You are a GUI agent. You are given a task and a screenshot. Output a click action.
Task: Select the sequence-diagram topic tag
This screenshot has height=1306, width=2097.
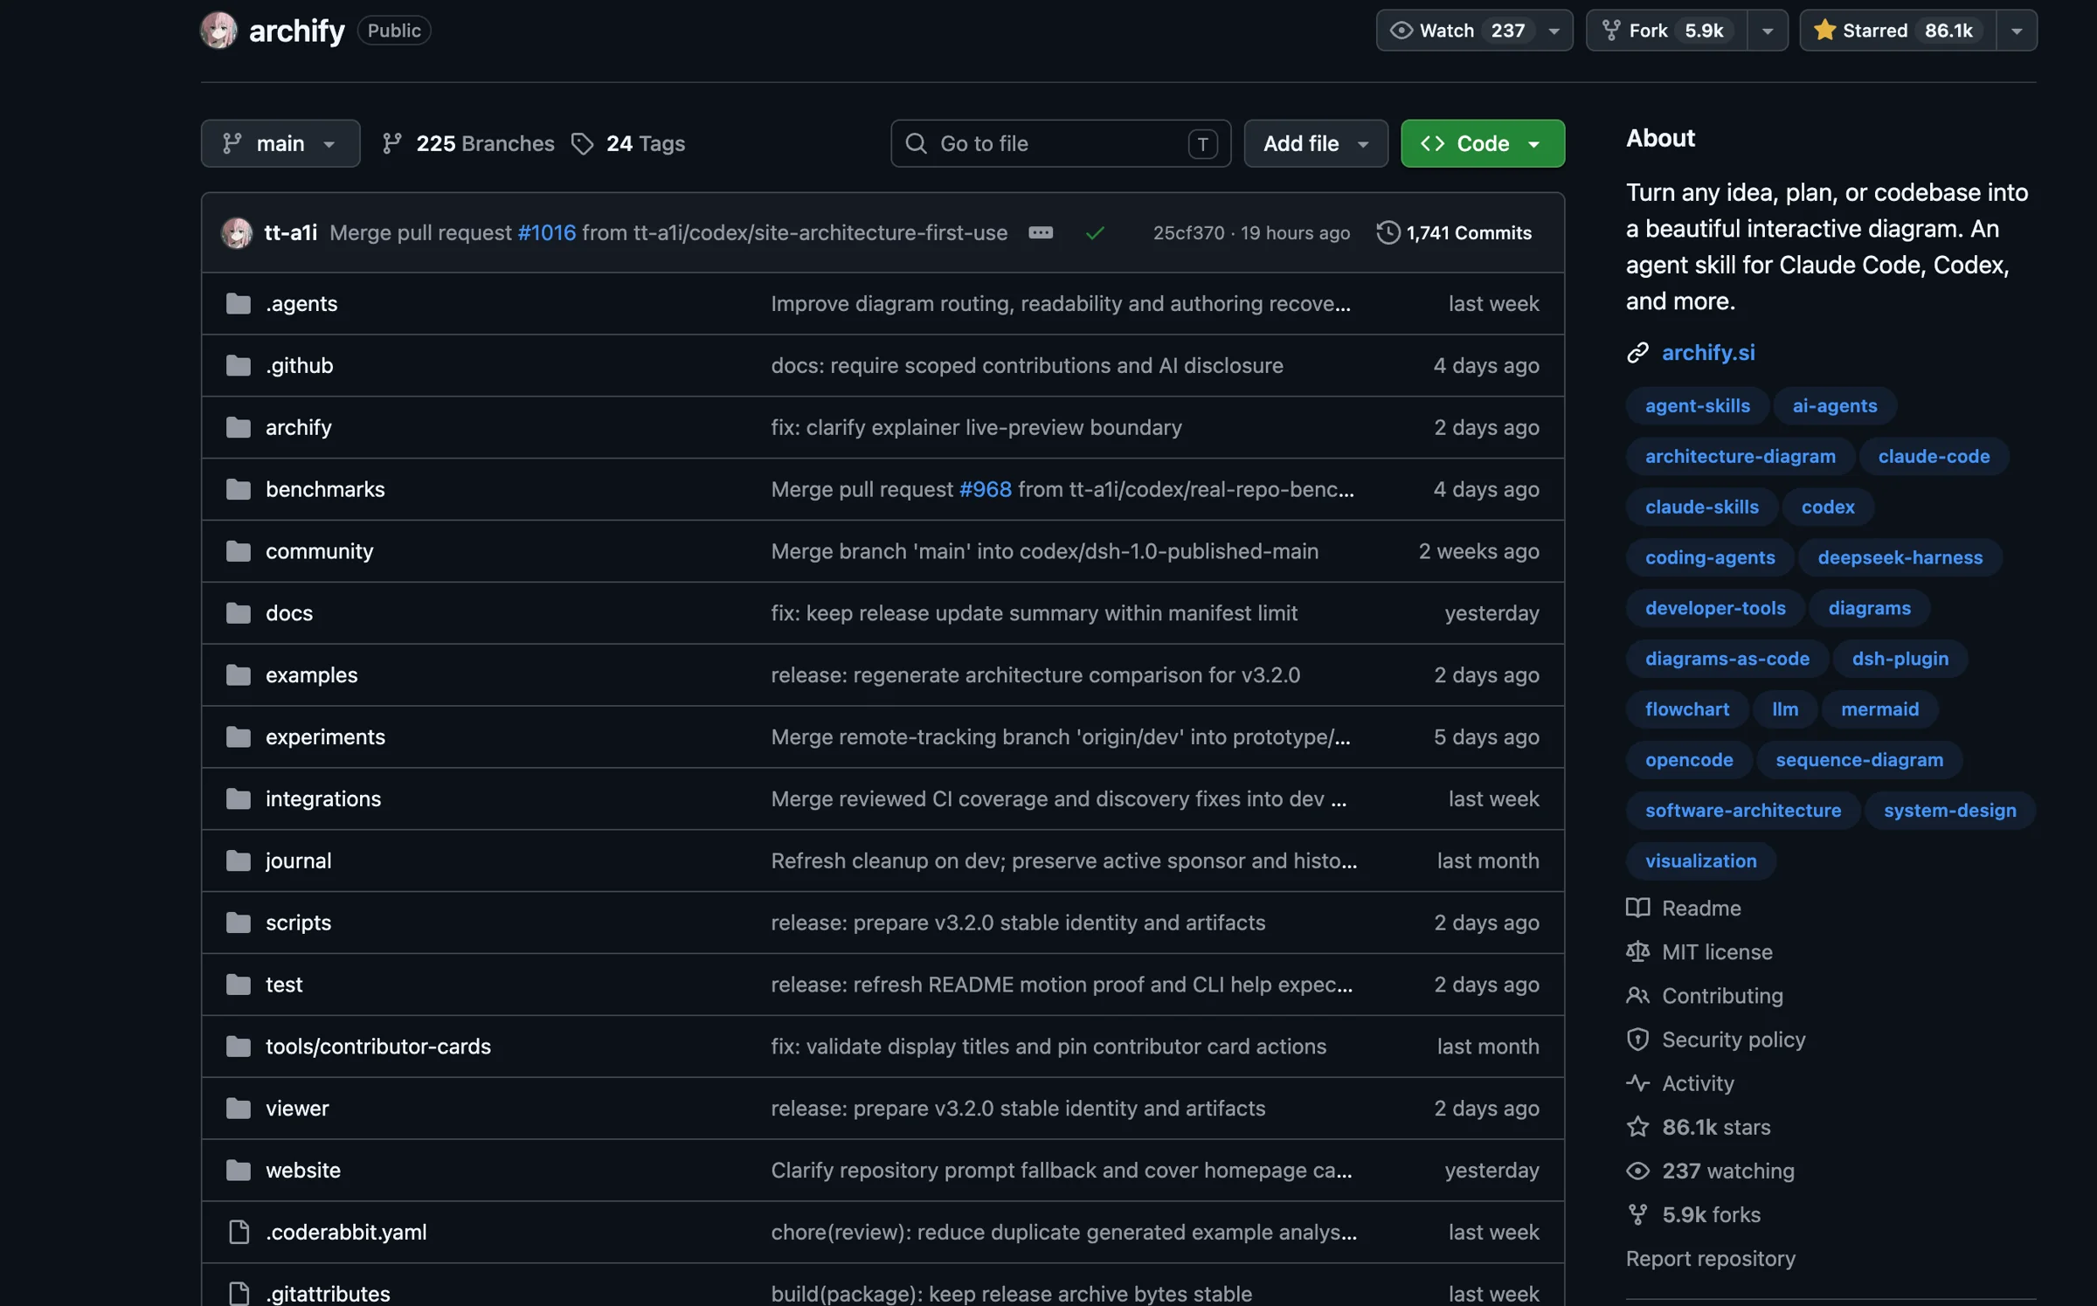point(1859,760)
